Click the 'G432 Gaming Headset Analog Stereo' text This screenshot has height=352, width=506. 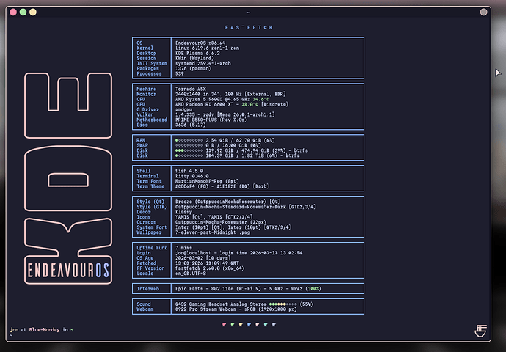[x=221, y=304]
